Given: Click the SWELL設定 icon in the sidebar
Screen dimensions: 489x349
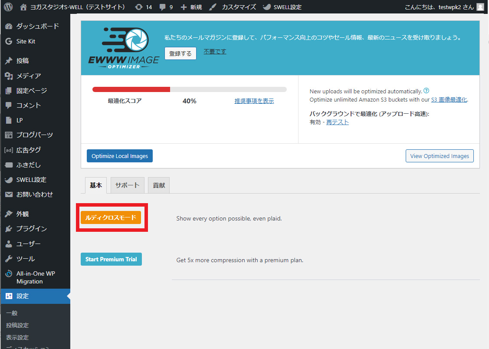Looking at the screenshot, I should (x=9, y=180).
